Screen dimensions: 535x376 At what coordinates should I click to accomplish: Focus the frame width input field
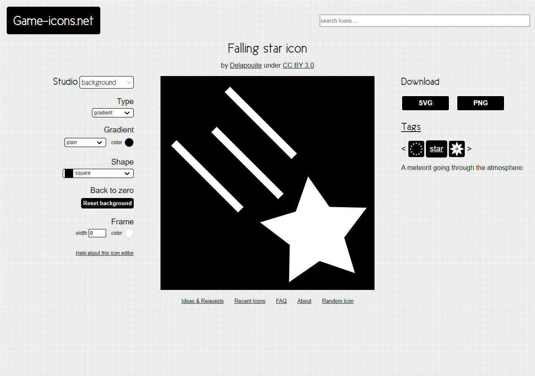click(97, 233)
